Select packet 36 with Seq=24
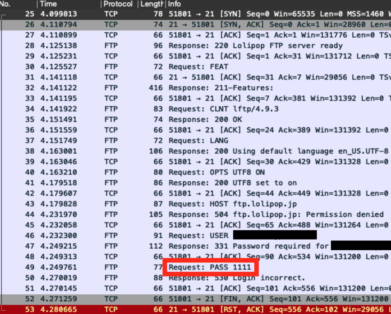 pos(195,130)
